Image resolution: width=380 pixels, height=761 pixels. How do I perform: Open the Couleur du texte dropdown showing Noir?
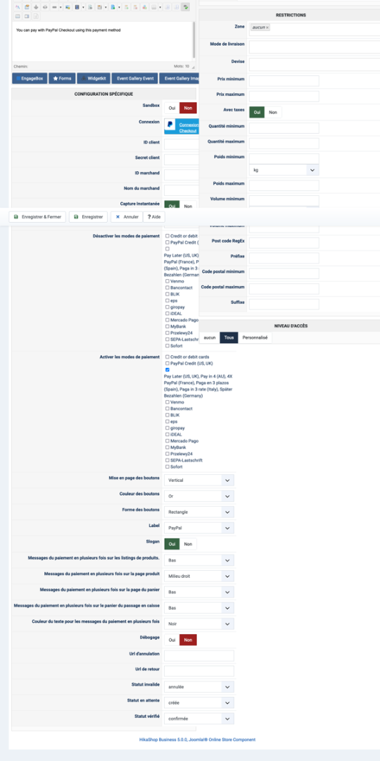point(198,624)
